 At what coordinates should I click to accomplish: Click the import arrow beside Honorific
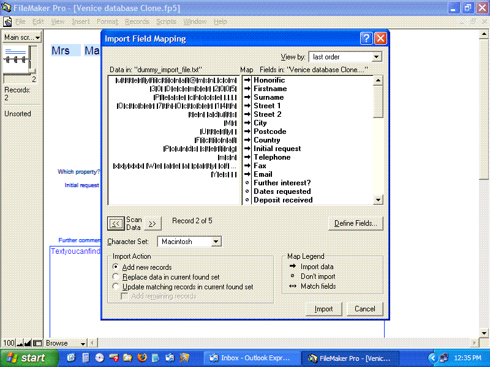click(247, 80)
